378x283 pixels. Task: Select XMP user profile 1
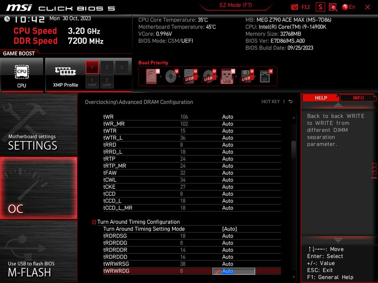pos(92,82)
